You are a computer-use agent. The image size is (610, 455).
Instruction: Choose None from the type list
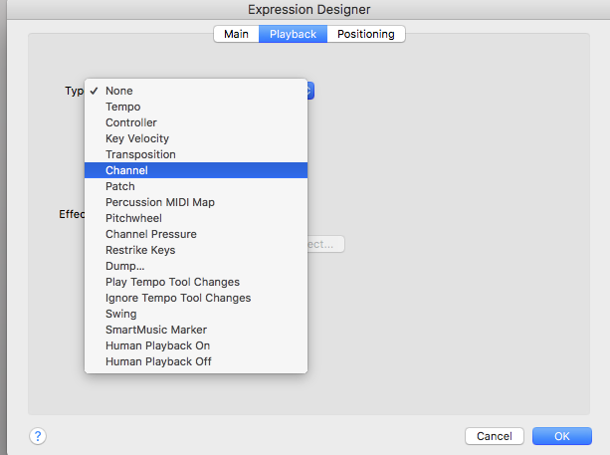click(x=119, y=91)
